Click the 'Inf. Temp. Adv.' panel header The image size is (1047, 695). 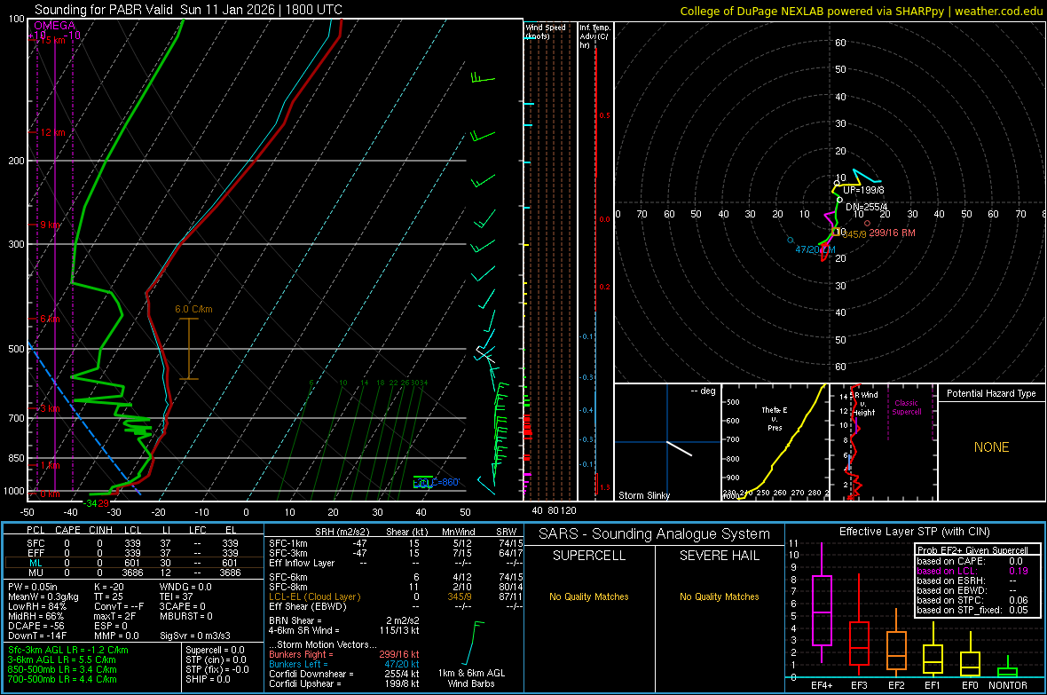594,36
